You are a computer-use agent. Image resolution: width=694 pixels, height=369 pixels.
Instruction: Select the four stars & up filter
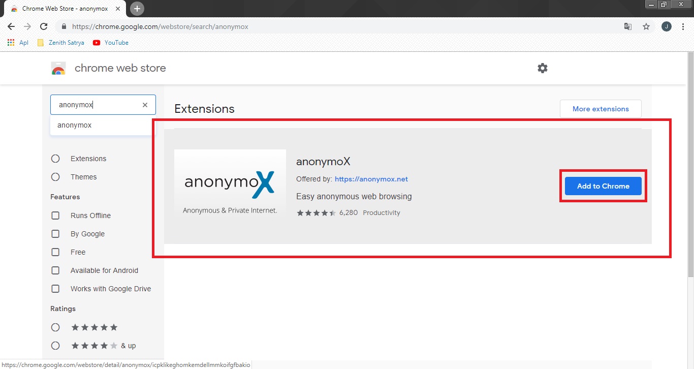tap(55, 346)
